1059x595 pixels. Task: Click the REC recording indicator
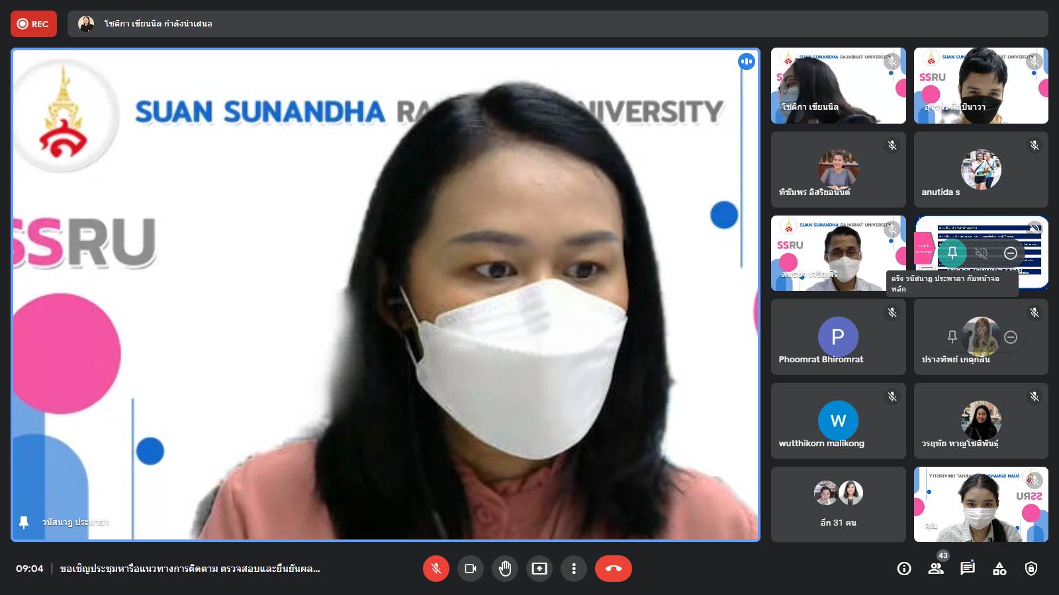point(34,24)
